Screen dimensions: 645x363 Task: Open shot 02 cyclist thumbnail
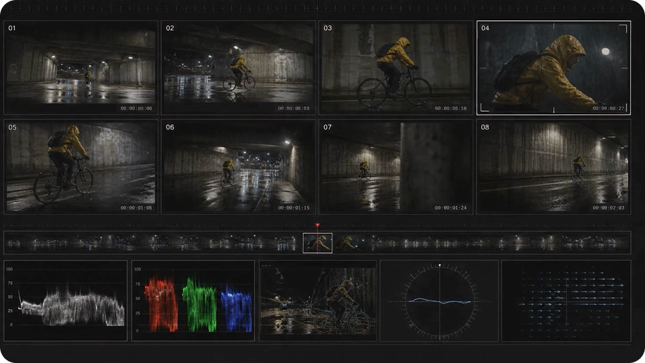[238, 67]
